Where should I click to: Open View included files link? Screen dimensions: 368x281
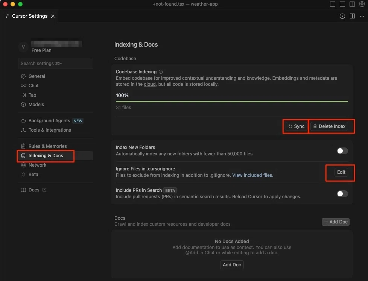tap(252, 175)
